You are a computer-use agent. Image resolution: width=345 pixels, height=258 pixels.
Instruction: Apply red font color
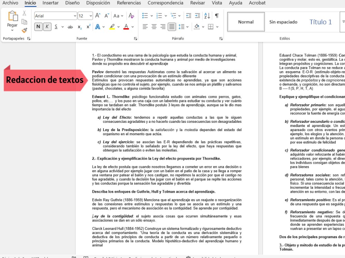coord(126,27)
